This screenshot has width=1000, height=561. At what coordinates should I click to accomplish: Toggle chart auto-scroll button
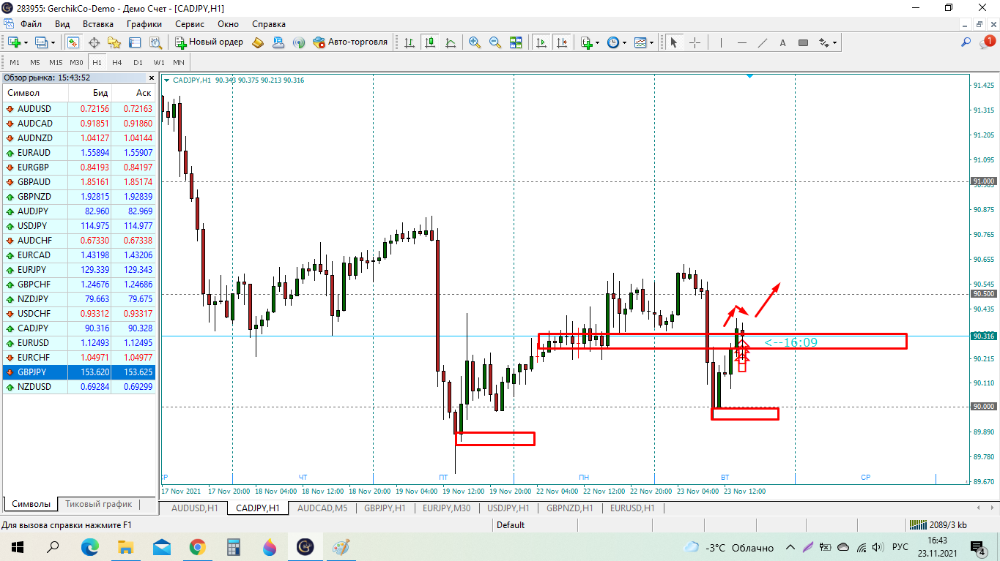541,42
